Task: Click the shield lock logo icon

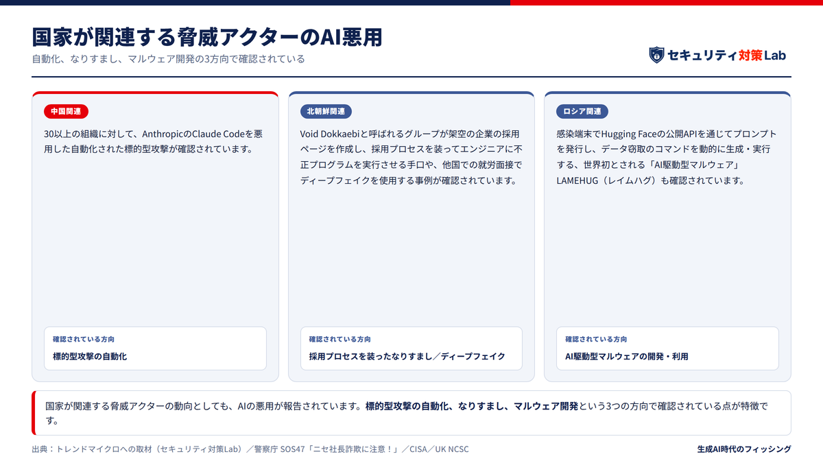Action: pos(657,55)
